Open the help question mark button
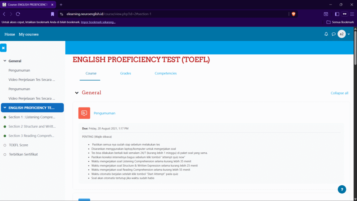This screenshot has height=201, width=357. [x=342, y=189]
